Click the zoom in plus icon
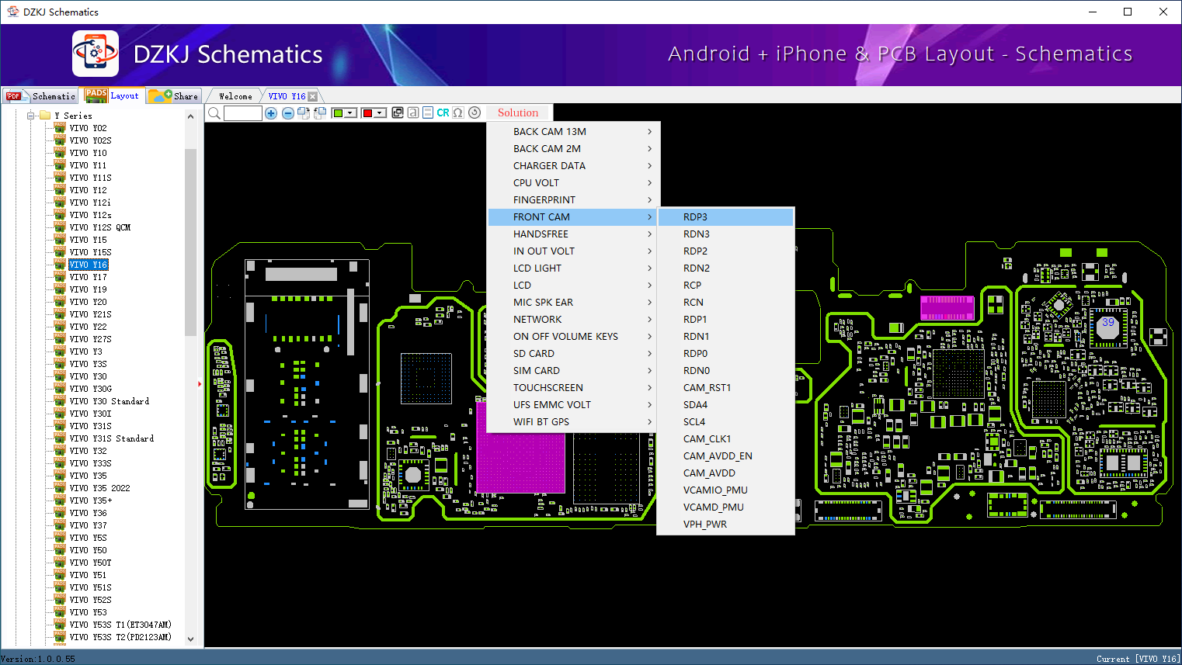1182x665 pixels. point(271,113)
